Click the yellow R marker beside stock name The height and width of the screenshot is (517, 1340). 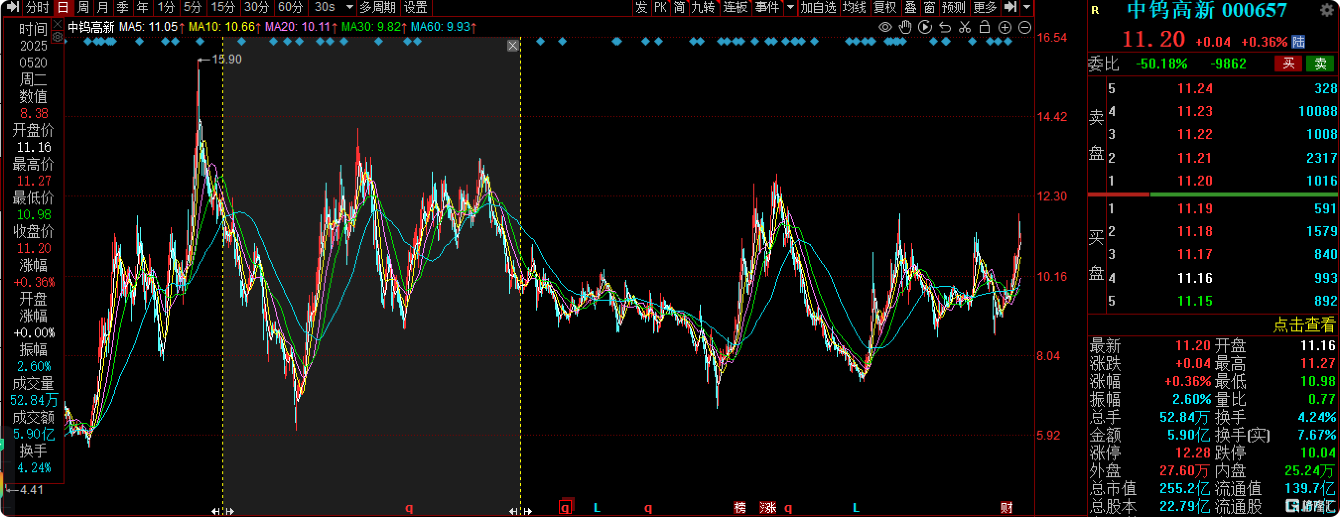(x=1095, y=10)
